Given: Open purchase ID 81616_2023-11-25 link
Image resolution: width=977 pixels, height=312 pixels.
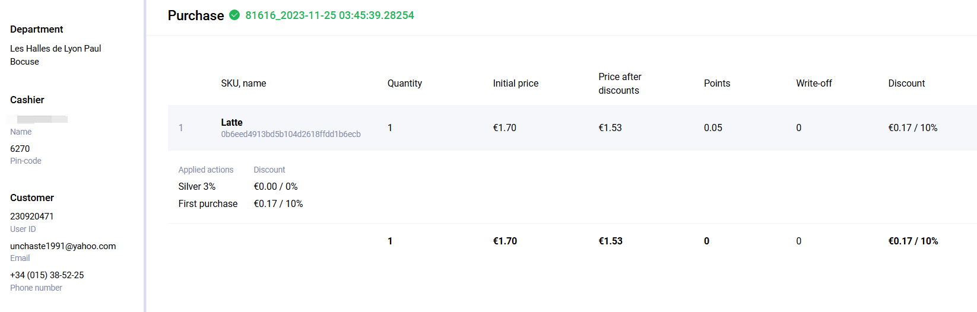Looking at the screenshot, I should tap(329, 15).
